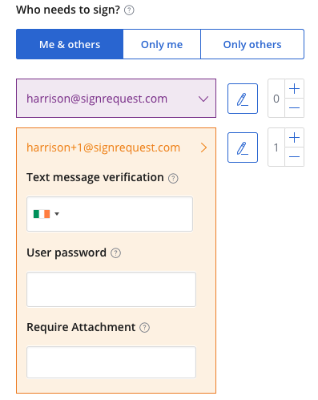Click the harrison+1@signrequest.com email text

(103, 147)
